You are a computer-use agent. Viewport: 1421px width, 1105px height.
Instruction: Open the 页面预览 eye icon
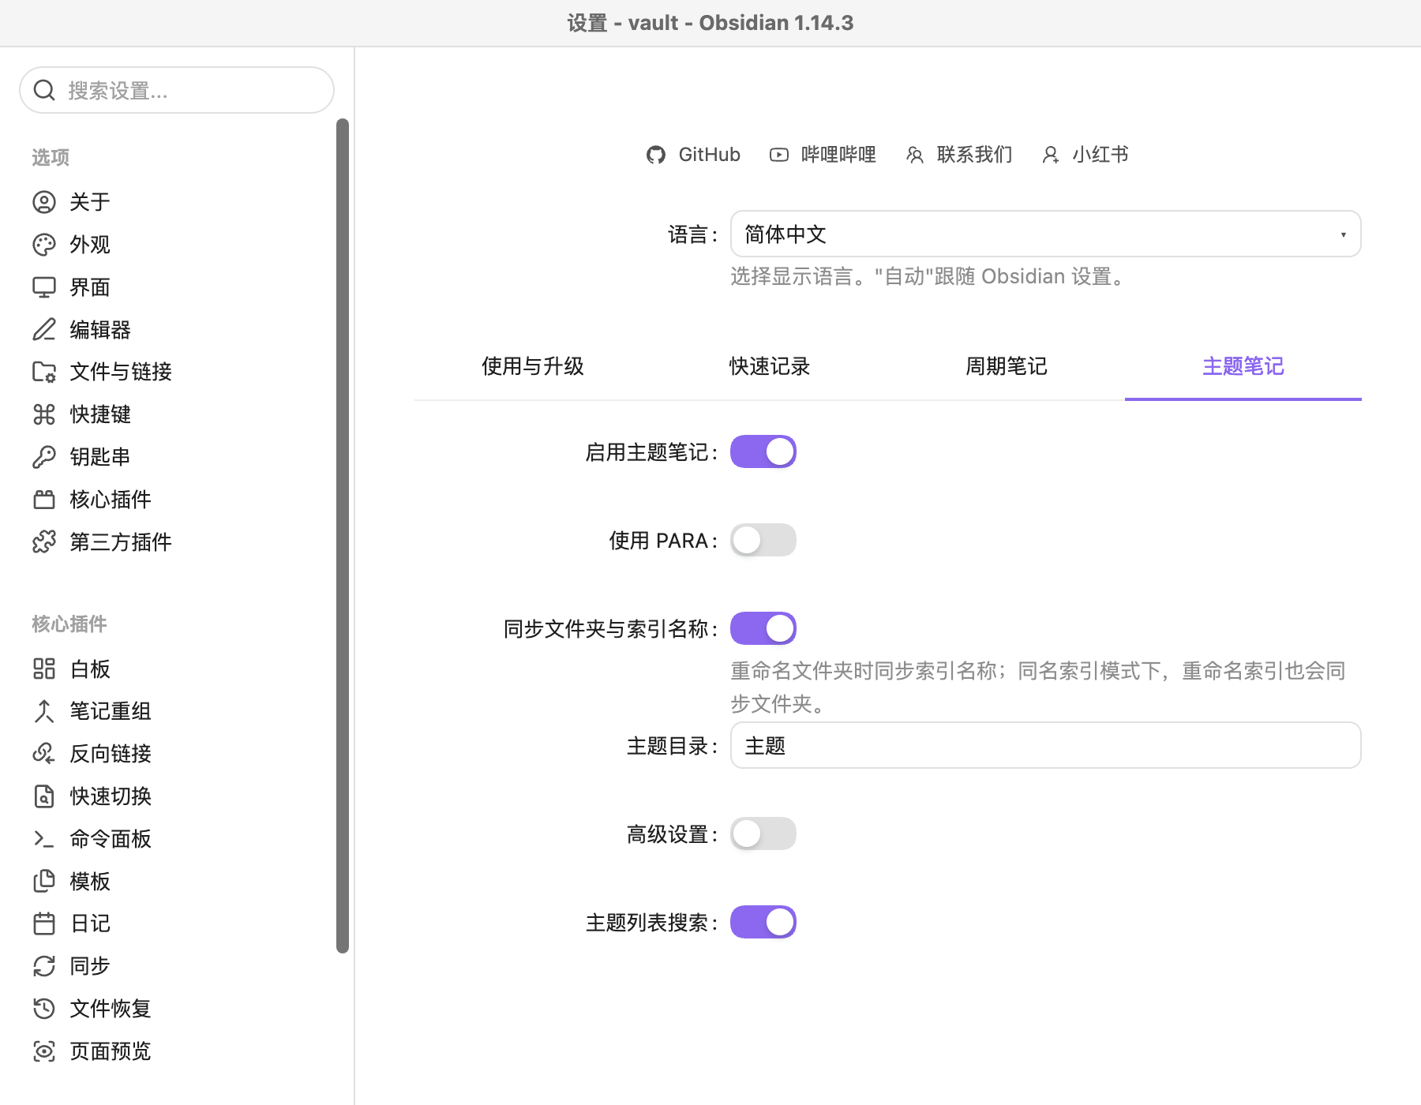pyautogui.click(x=44, y=1051)
